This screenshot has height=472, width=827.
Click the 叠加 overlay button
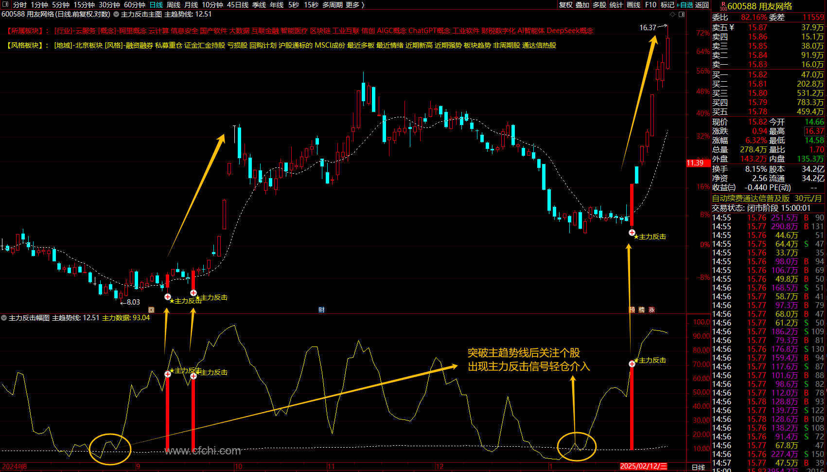[x=582, y=5]
